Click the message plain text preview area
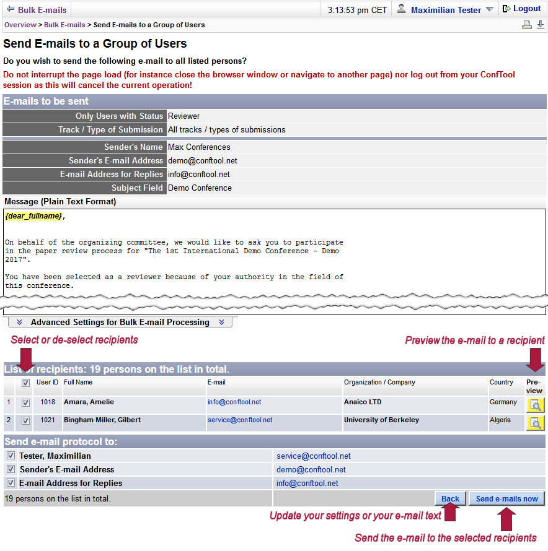548x551 pixels. point(275,261)
